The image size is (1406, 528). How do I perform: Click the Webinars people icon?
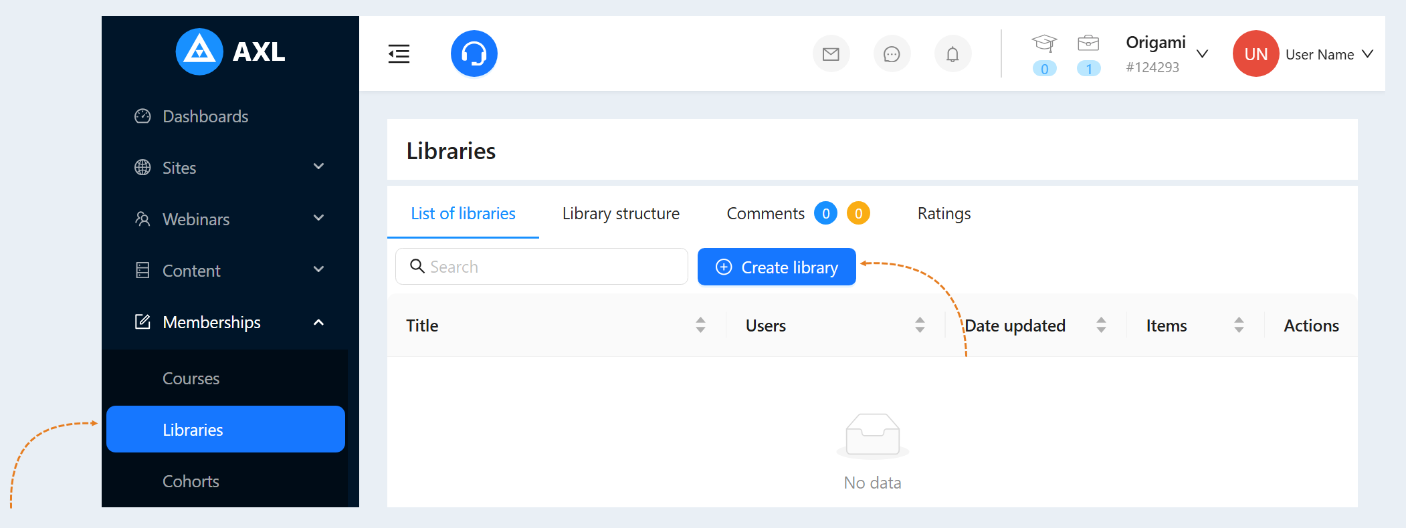click(142, 219)
